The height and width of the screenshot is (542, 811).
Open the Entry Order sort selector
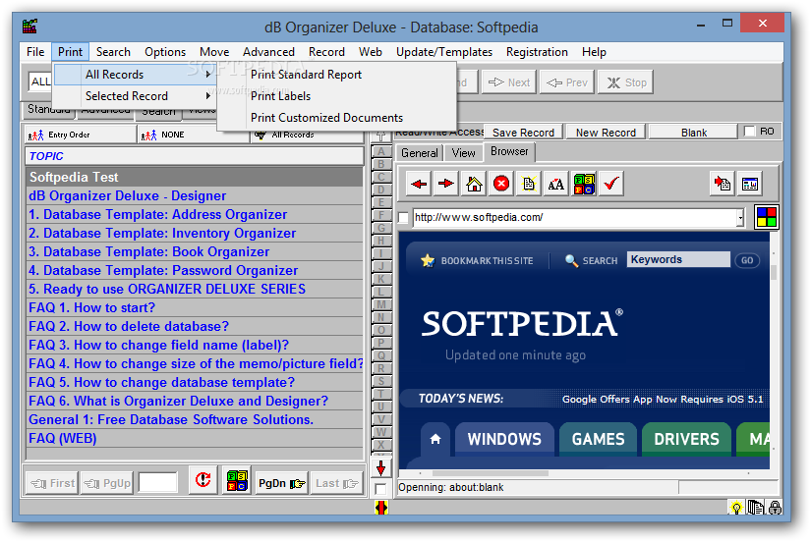coord(81,135)
